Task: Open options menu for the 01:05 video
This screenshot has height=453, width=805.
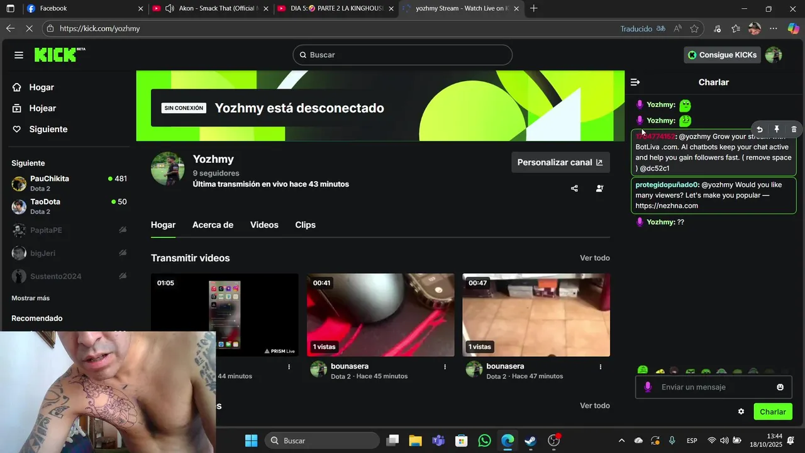Action: click(x=289, y=366)
